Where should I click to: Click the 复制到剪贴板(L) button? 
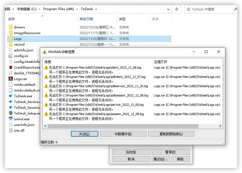[x=171, y=134]
